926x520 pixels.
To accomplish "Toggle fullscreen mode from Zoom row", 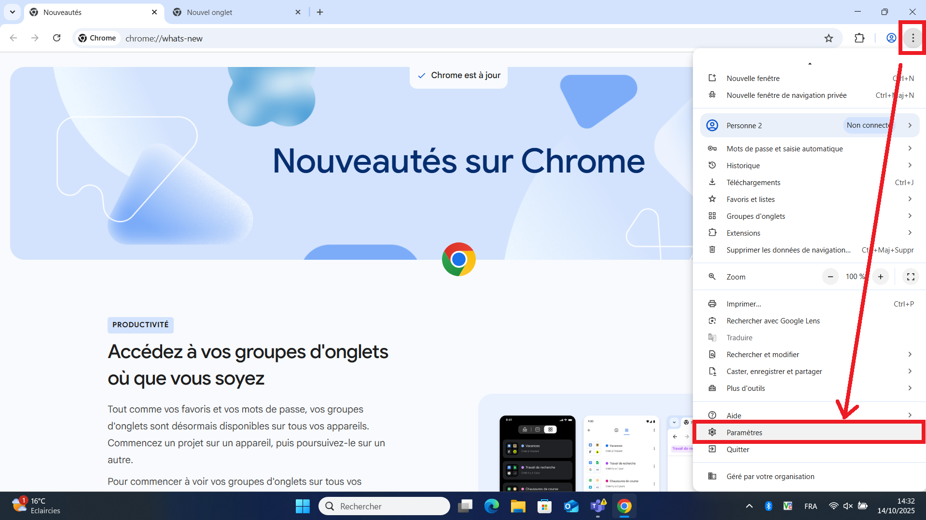I will pyautogui.click(x=911, y=277).
